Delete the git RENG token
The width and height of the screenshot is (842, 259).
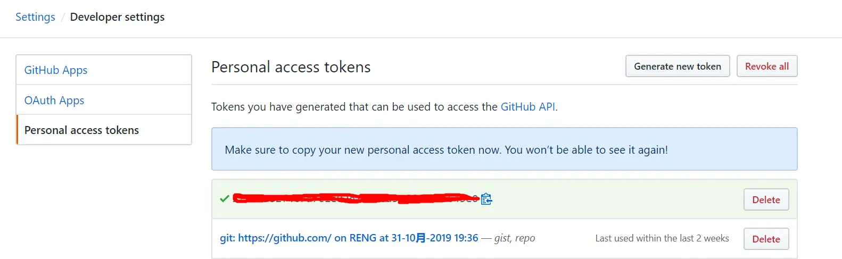(x=766, y=239)
